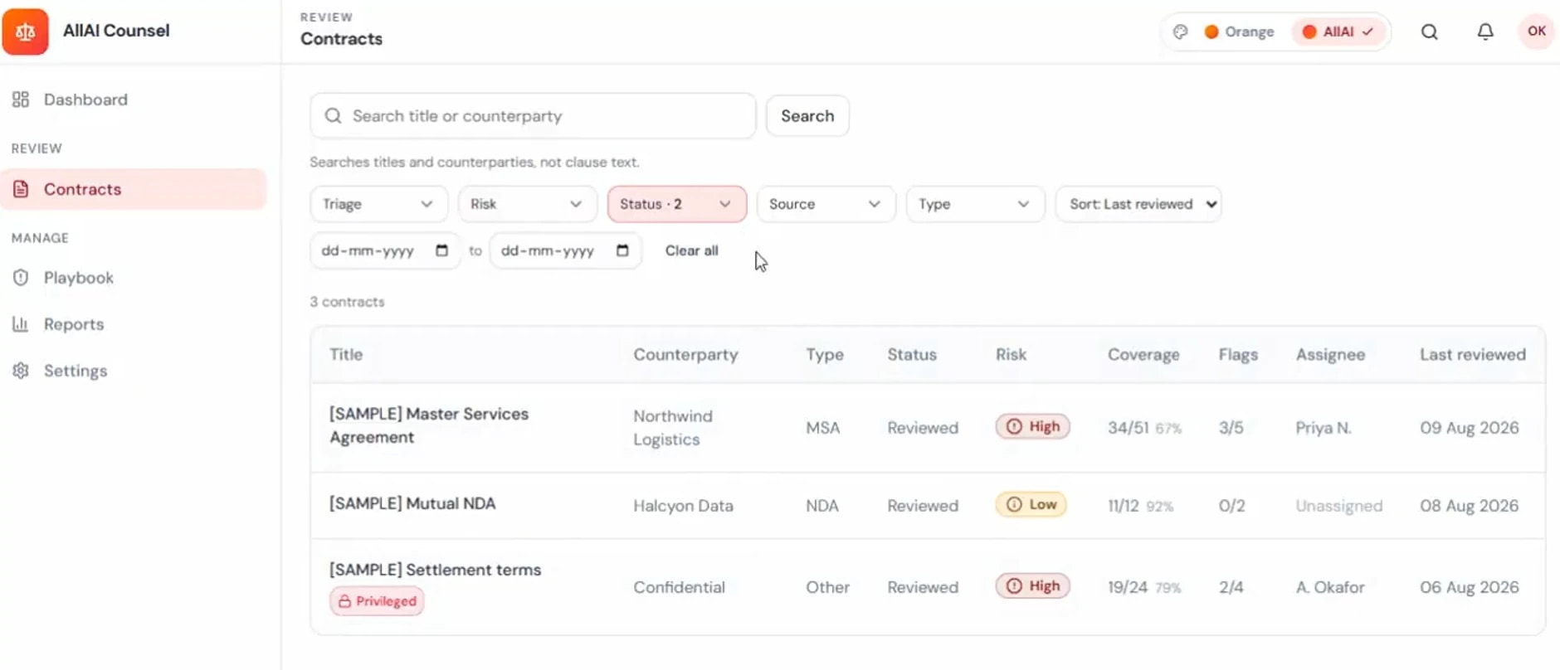Focus the title or counterparty search field
Viewport: 1560px width, 670px height.
[x=533, y=116]
